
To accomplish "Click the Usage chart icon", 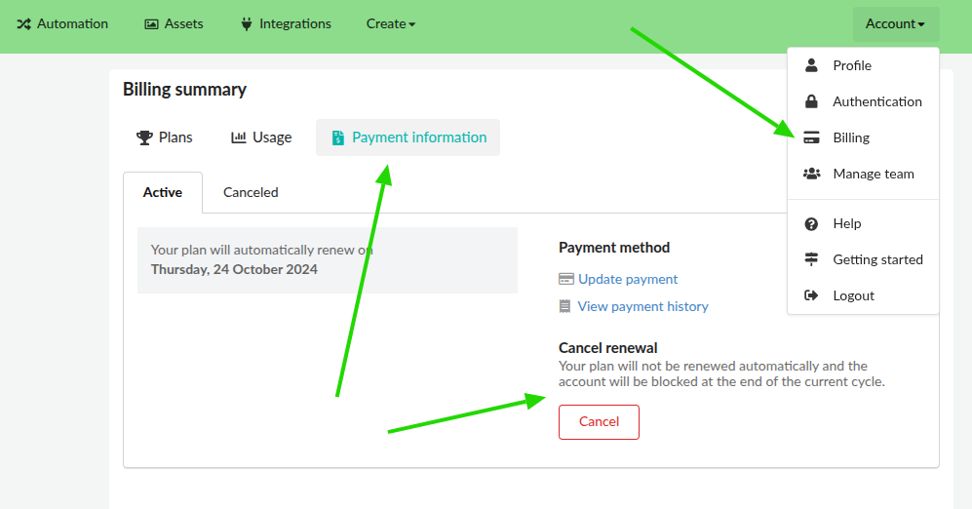I will pyautogui.click(x=239, y=137).
